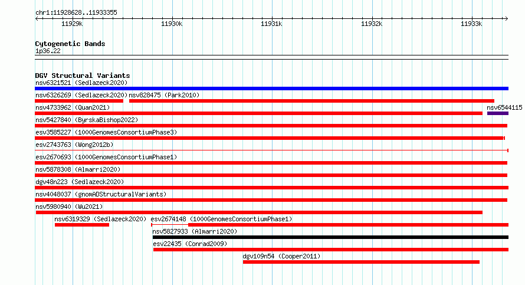Open the nsv5980940 (Wu2021) label
Viewport: 525px width, 285px height.
(69, 207)
